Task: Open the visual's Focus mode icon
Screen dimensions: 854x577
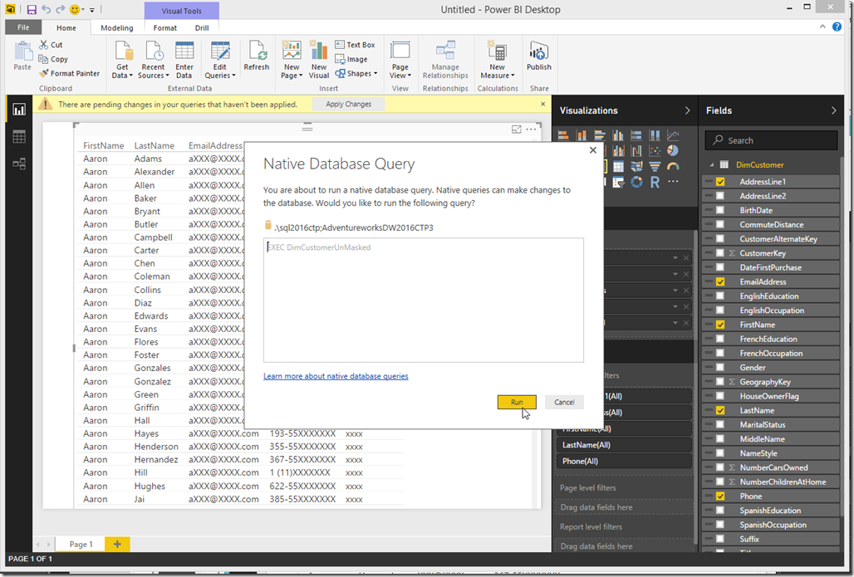Action: click(517, 129)
